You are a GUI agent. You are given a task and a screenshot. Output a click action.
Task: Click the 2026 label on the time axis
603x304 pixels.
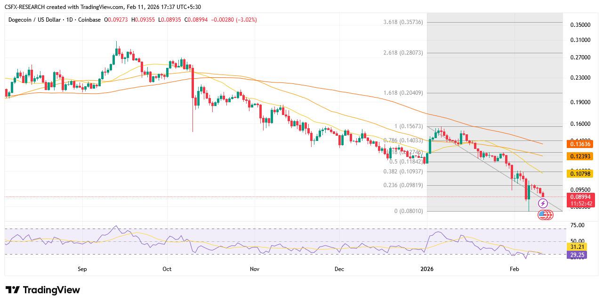point(427,269)
